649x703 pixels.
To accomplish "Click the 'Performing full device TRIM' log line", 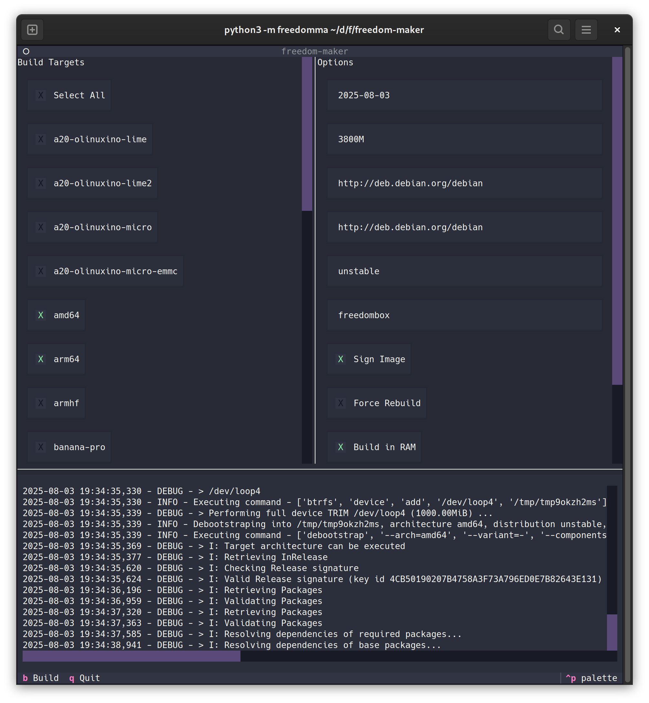I will (x=258, y=513).
